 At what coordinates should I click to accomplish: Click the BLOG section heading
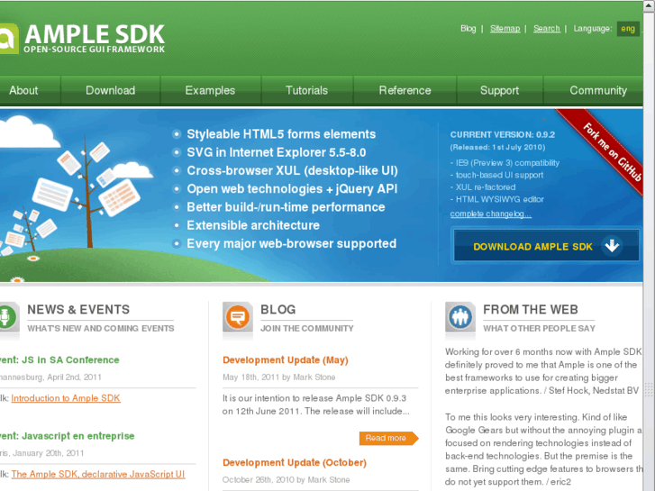(277, 310)
